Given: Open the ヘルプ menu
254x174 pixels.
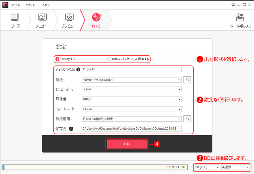Looking at the screenshot, I should 46,5.
